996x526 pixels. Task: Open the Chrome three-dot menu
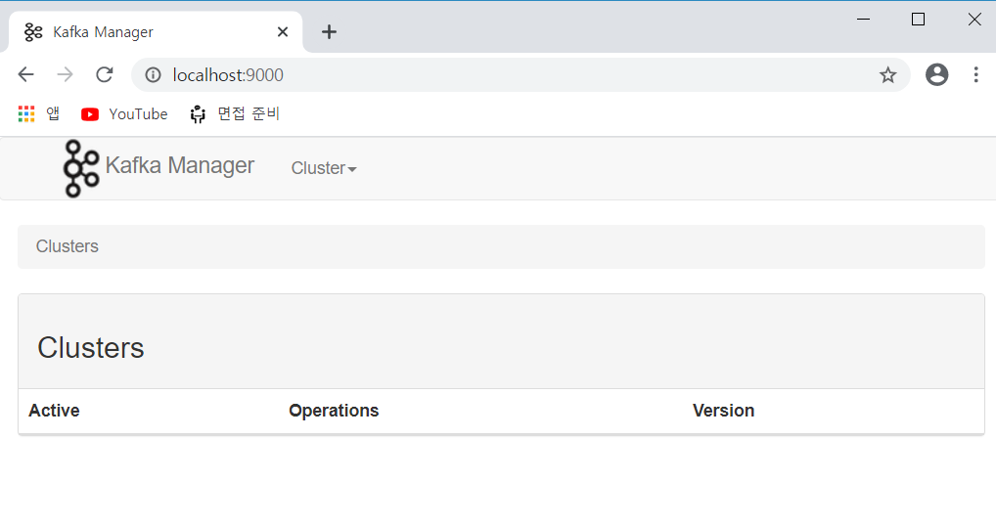(x=975, y=75)
